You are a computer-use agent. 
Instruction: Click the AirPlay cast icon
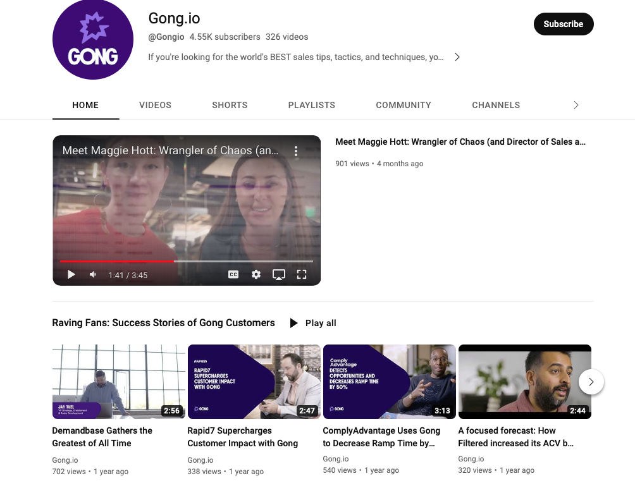(x=279, y=275)
